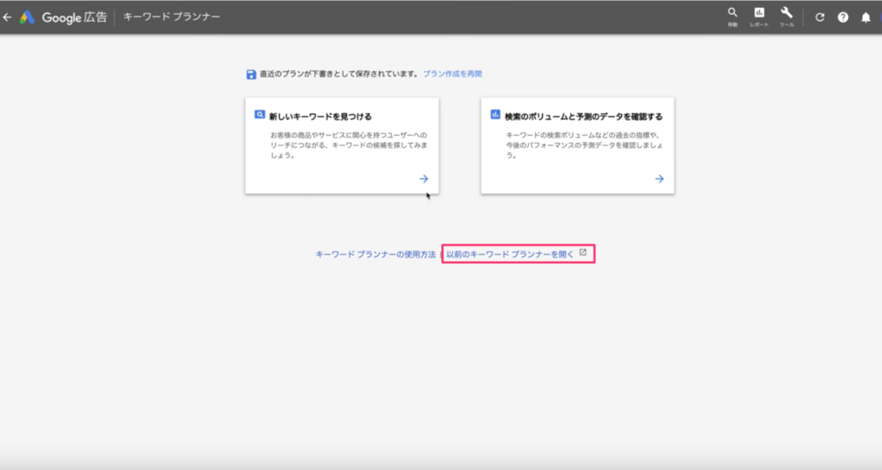Click description text starting お客様の商品やサービス

349,145
